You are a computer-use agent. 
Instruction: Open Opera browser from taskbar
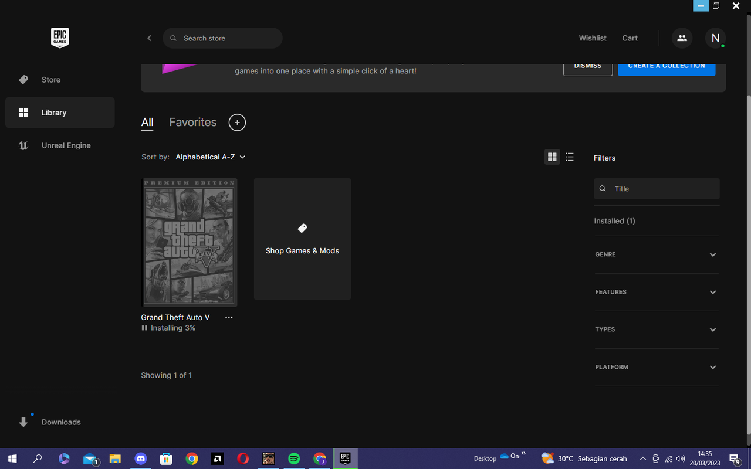(243, 458)
